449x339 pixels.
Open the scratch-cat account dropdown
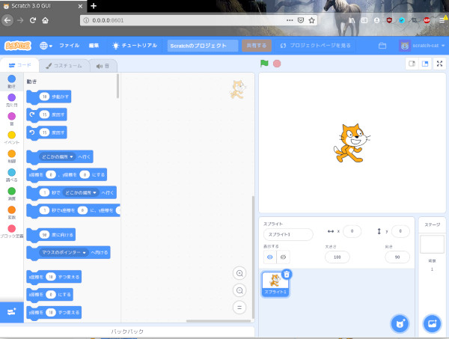422,46
